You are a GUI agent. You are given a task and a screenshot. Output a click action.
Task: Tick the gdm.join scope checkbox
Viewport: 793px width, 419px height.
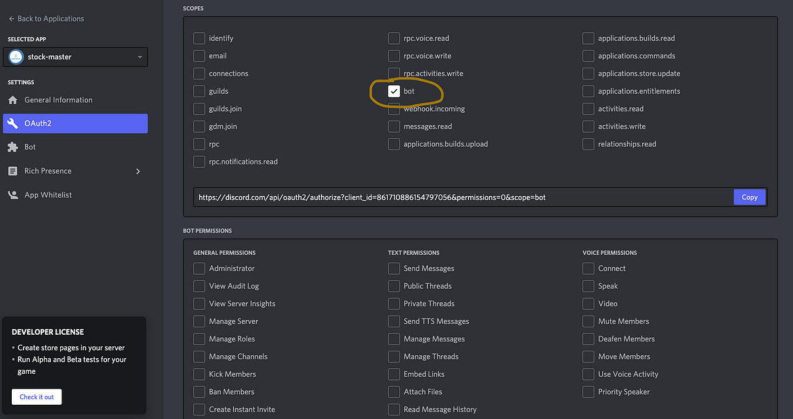(x=199, y=126)
